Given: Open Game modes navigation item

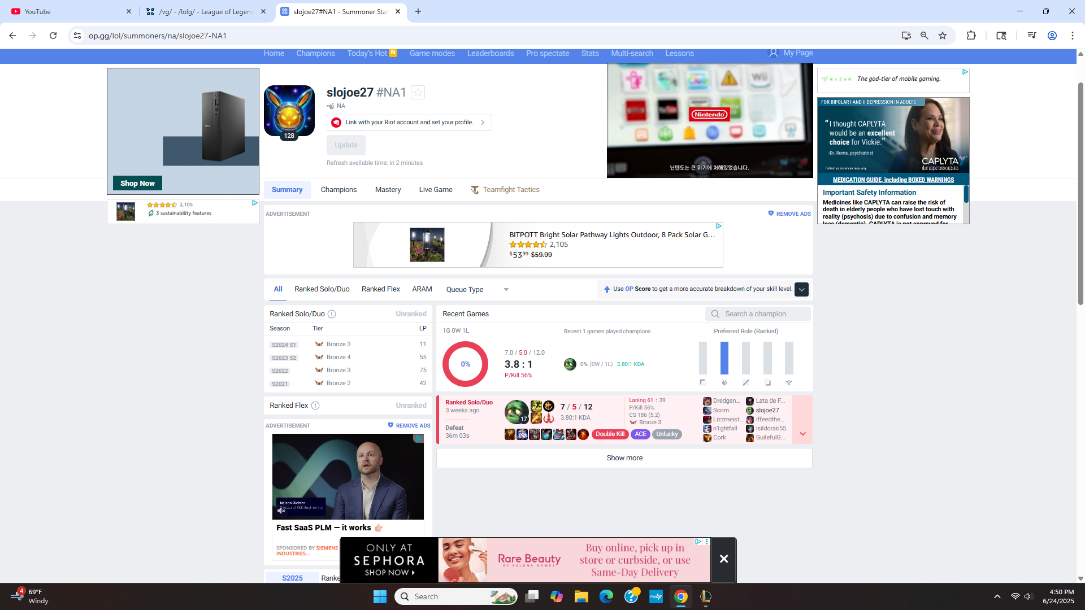Looking at the screenshot, I should [432, 54].
